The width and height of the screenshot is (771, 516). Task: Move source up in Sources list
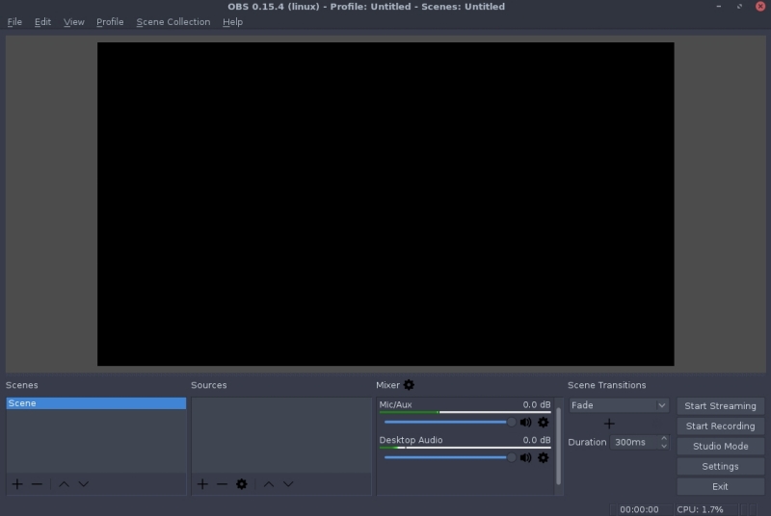269,484
